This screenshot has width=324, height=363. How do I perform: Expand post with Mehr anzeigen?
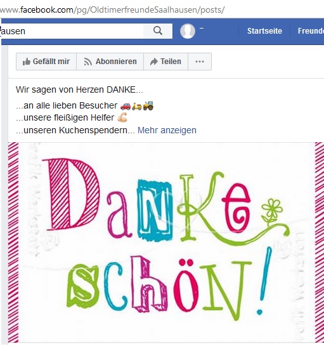point(167,130)
